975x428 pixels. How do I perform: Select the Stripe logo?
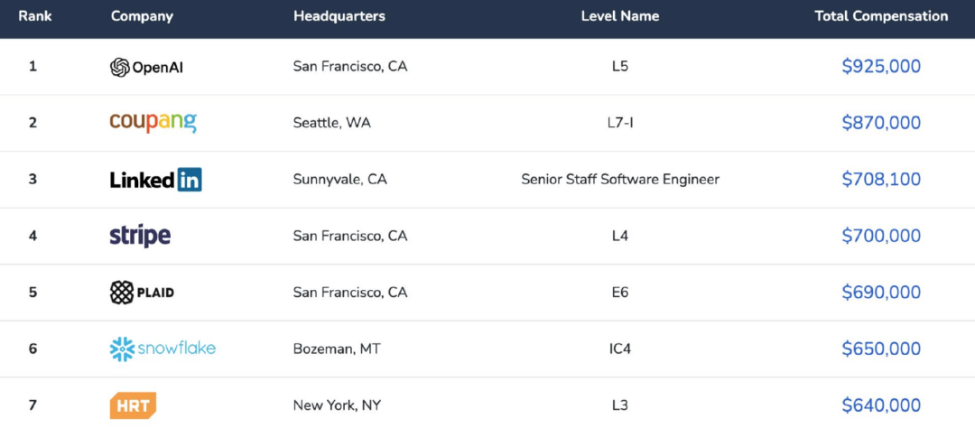click(140, 237)
